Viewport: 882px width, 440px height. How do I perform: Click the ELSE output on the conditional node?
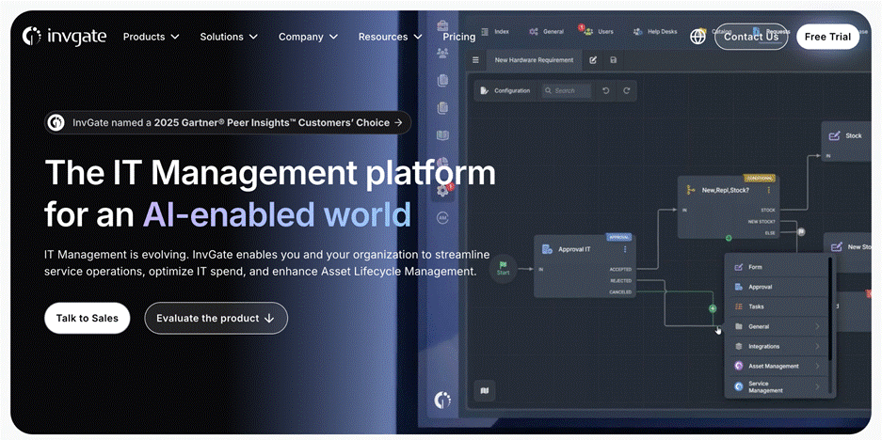pyautogui.click(x=769, y=232)
